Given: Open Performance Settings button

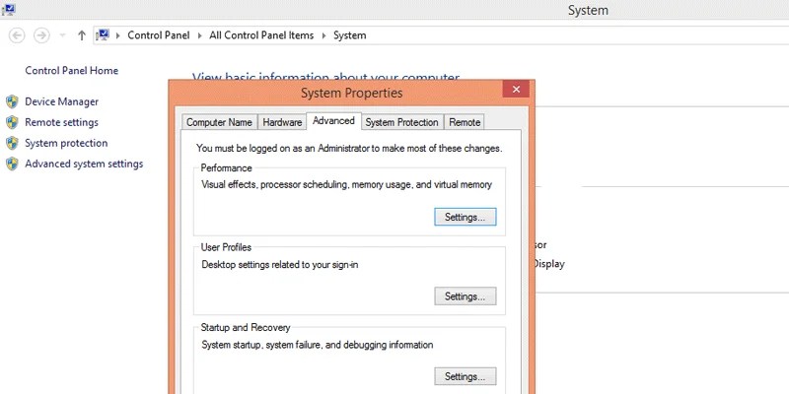Looking at the screenshot, I should pos(465,217).
